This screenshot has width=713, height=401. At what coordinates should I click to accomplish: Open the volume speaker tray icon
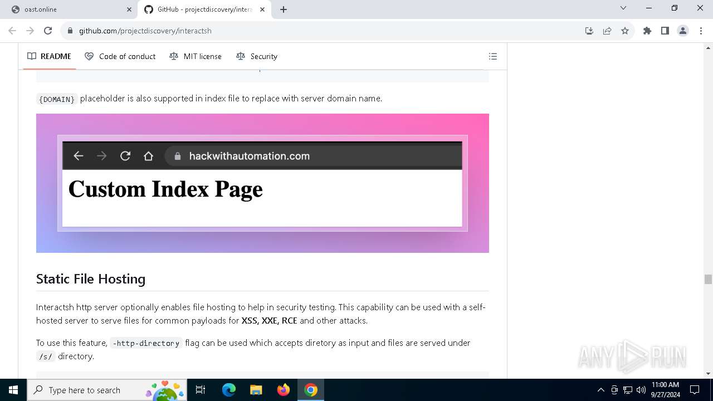[x=641, y=390]
